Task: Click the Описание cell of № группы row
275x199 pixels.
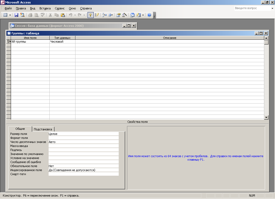Action: tap(170, 42)
